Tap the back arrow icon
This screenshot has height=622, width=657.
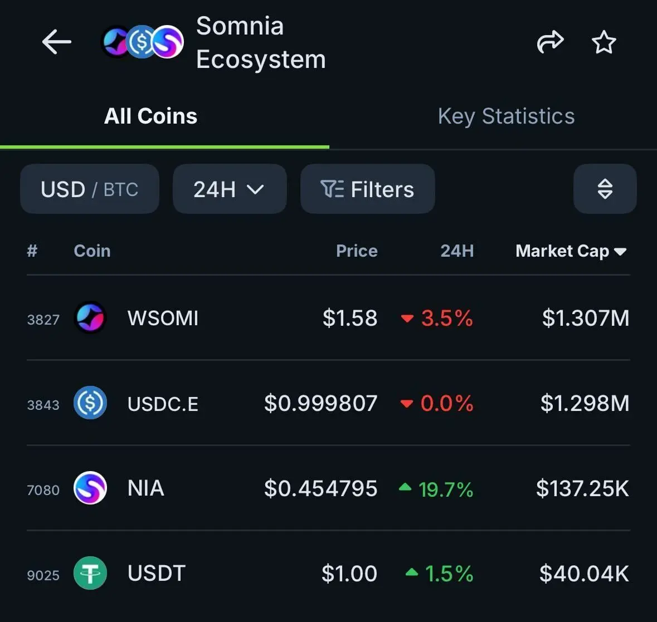pyautogui.click(x=57, y=42)
